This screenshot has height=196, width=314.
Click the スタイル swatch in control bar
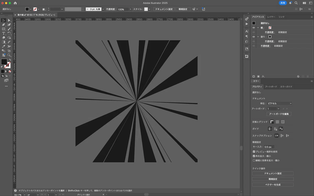146,9
